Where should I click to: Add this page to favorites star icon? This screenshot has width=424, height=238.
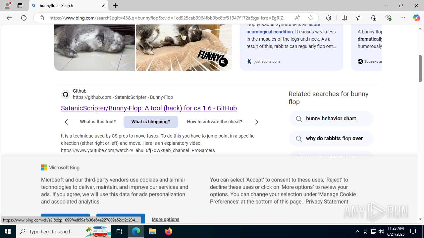pyautogui.click(x=310, y=18)
